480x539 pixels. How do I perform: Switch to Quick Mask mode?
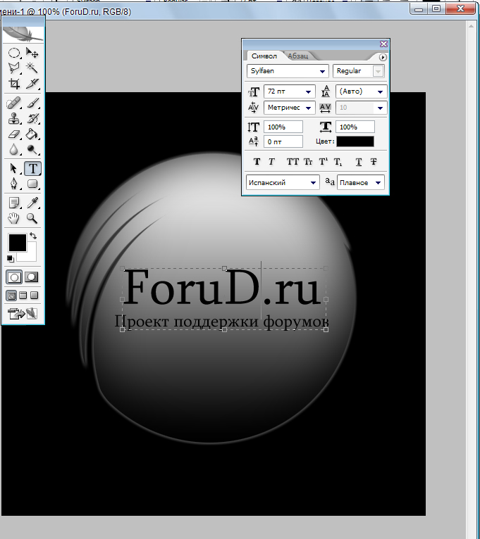[31, 277]
